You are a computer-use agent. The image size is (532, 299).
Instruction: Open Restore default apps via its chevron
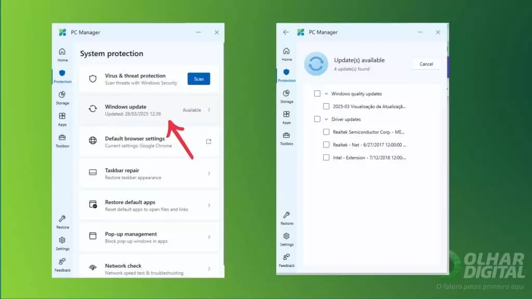coord(209,205)
